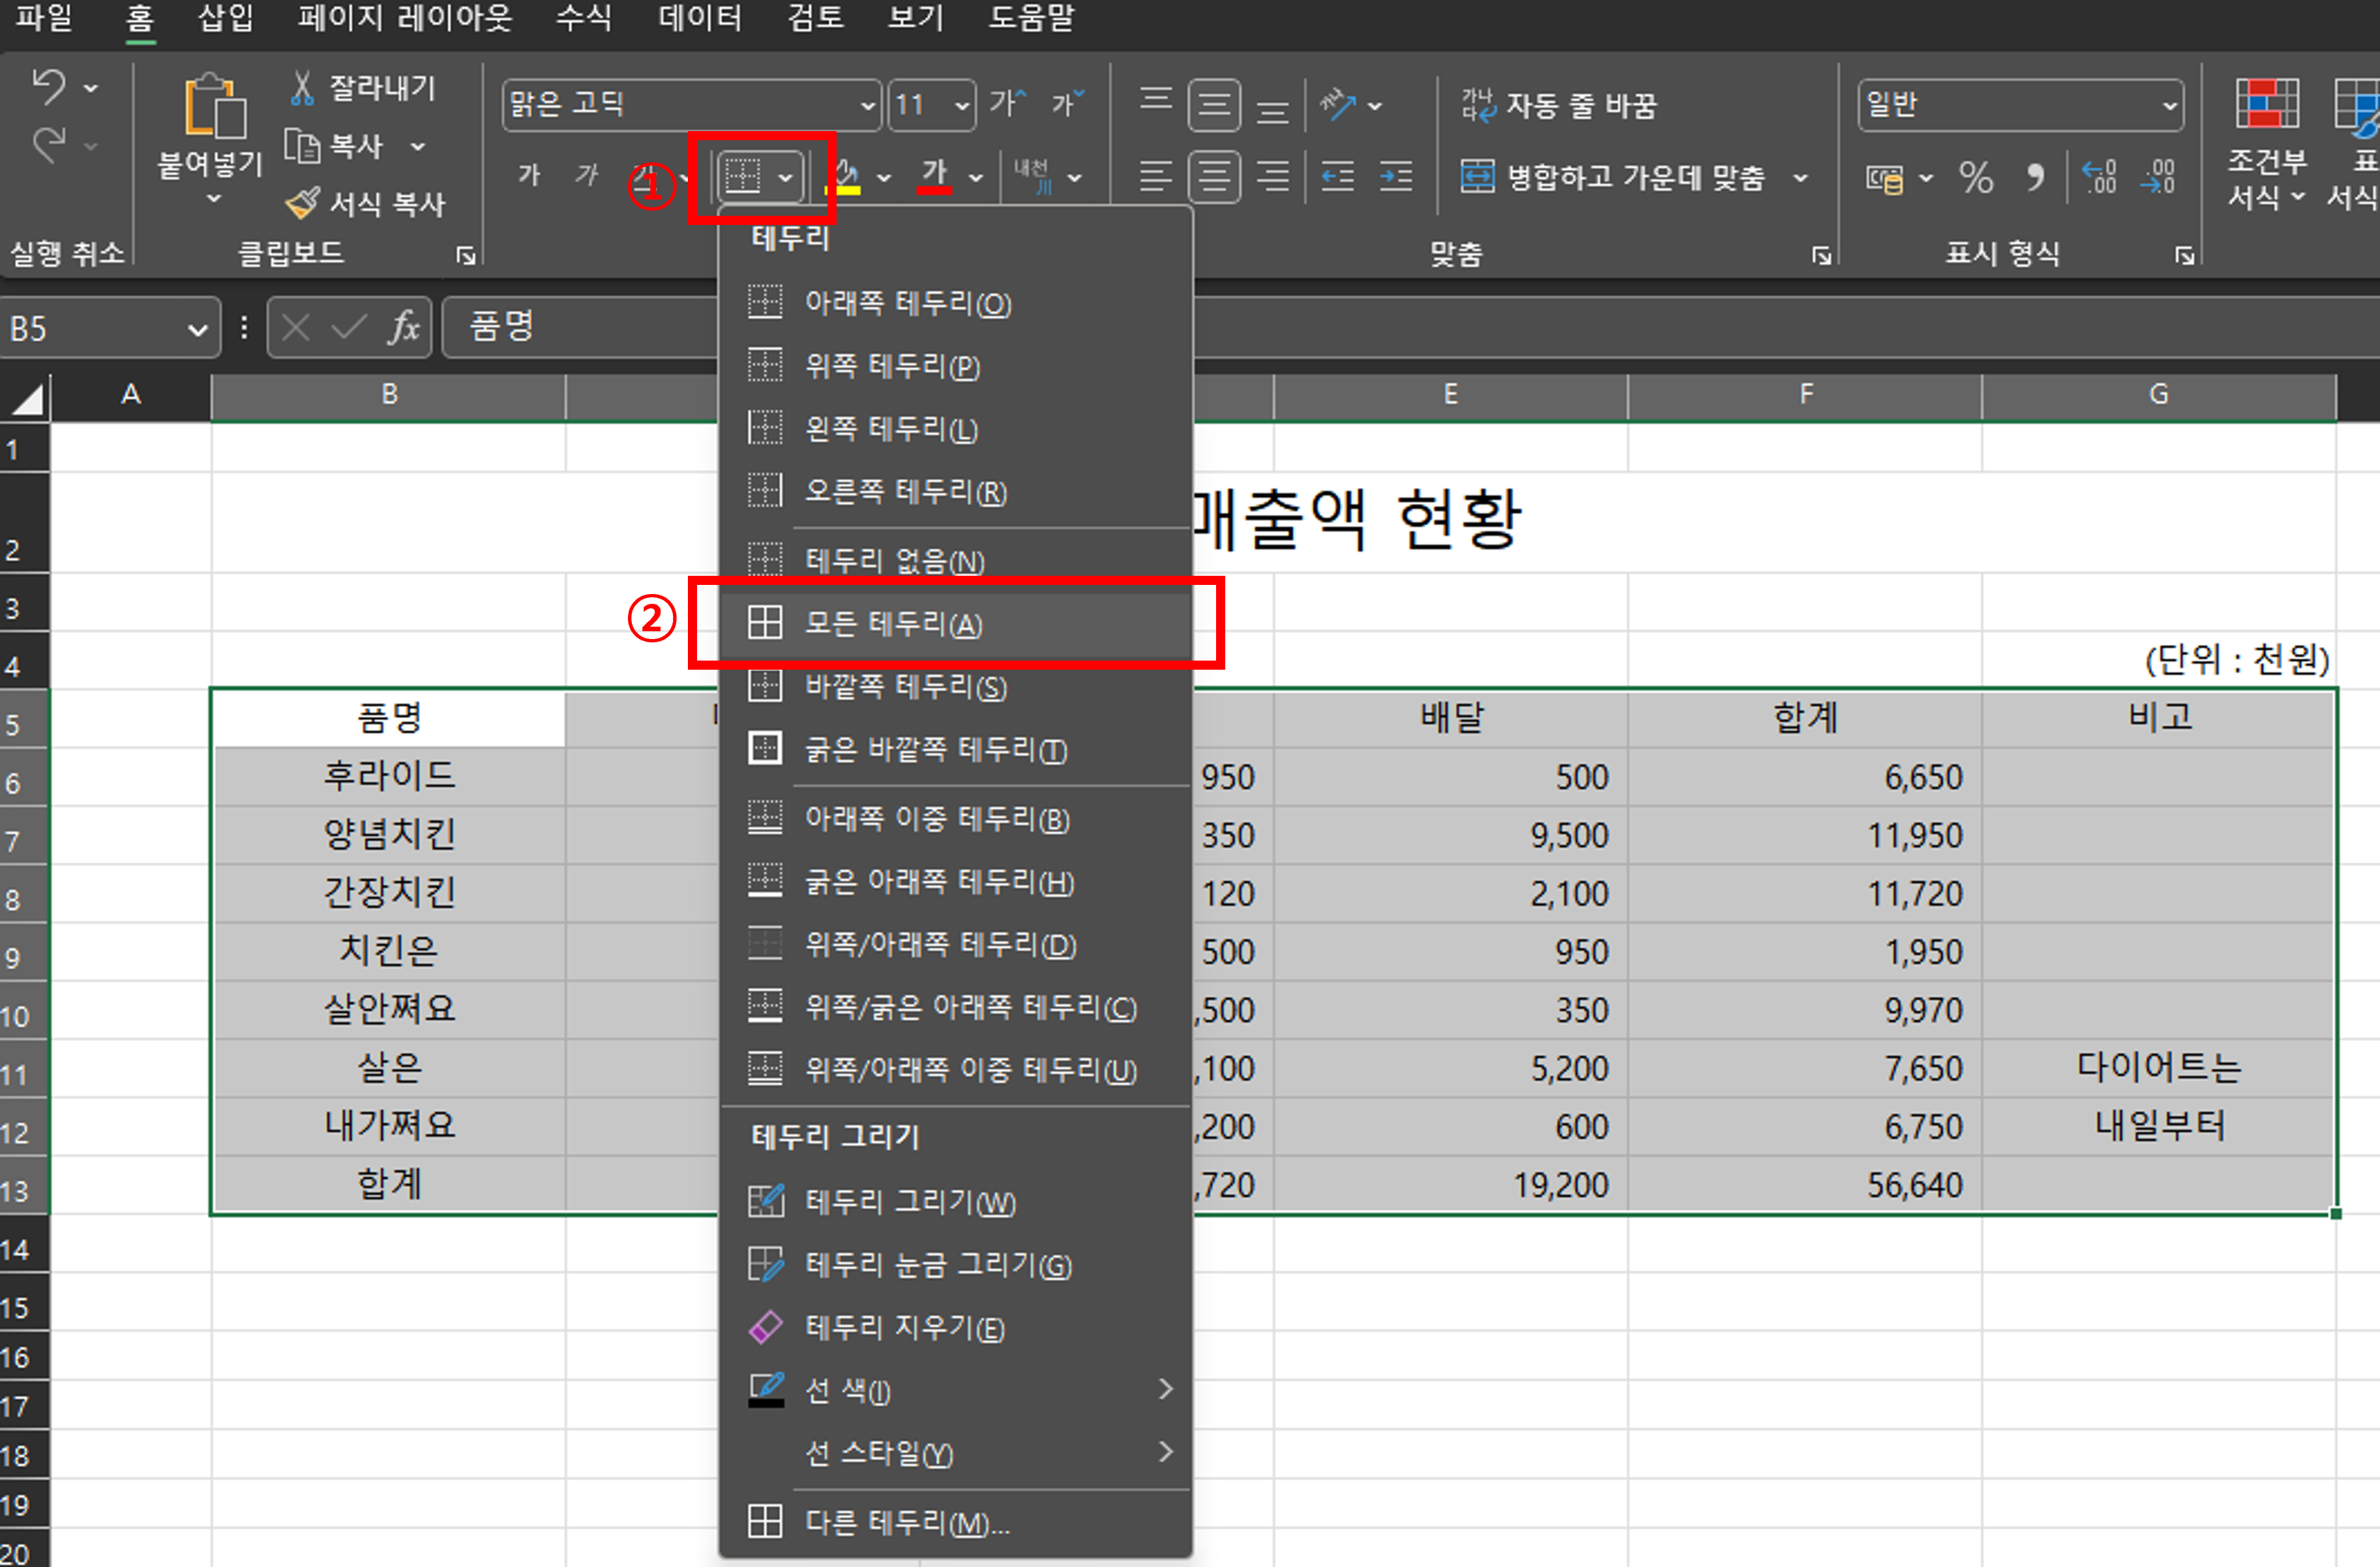The height and width of the screenshot is (1567, 2380).
Task: Open the Alignment group dialog launcher
Action: [1821, 256]
